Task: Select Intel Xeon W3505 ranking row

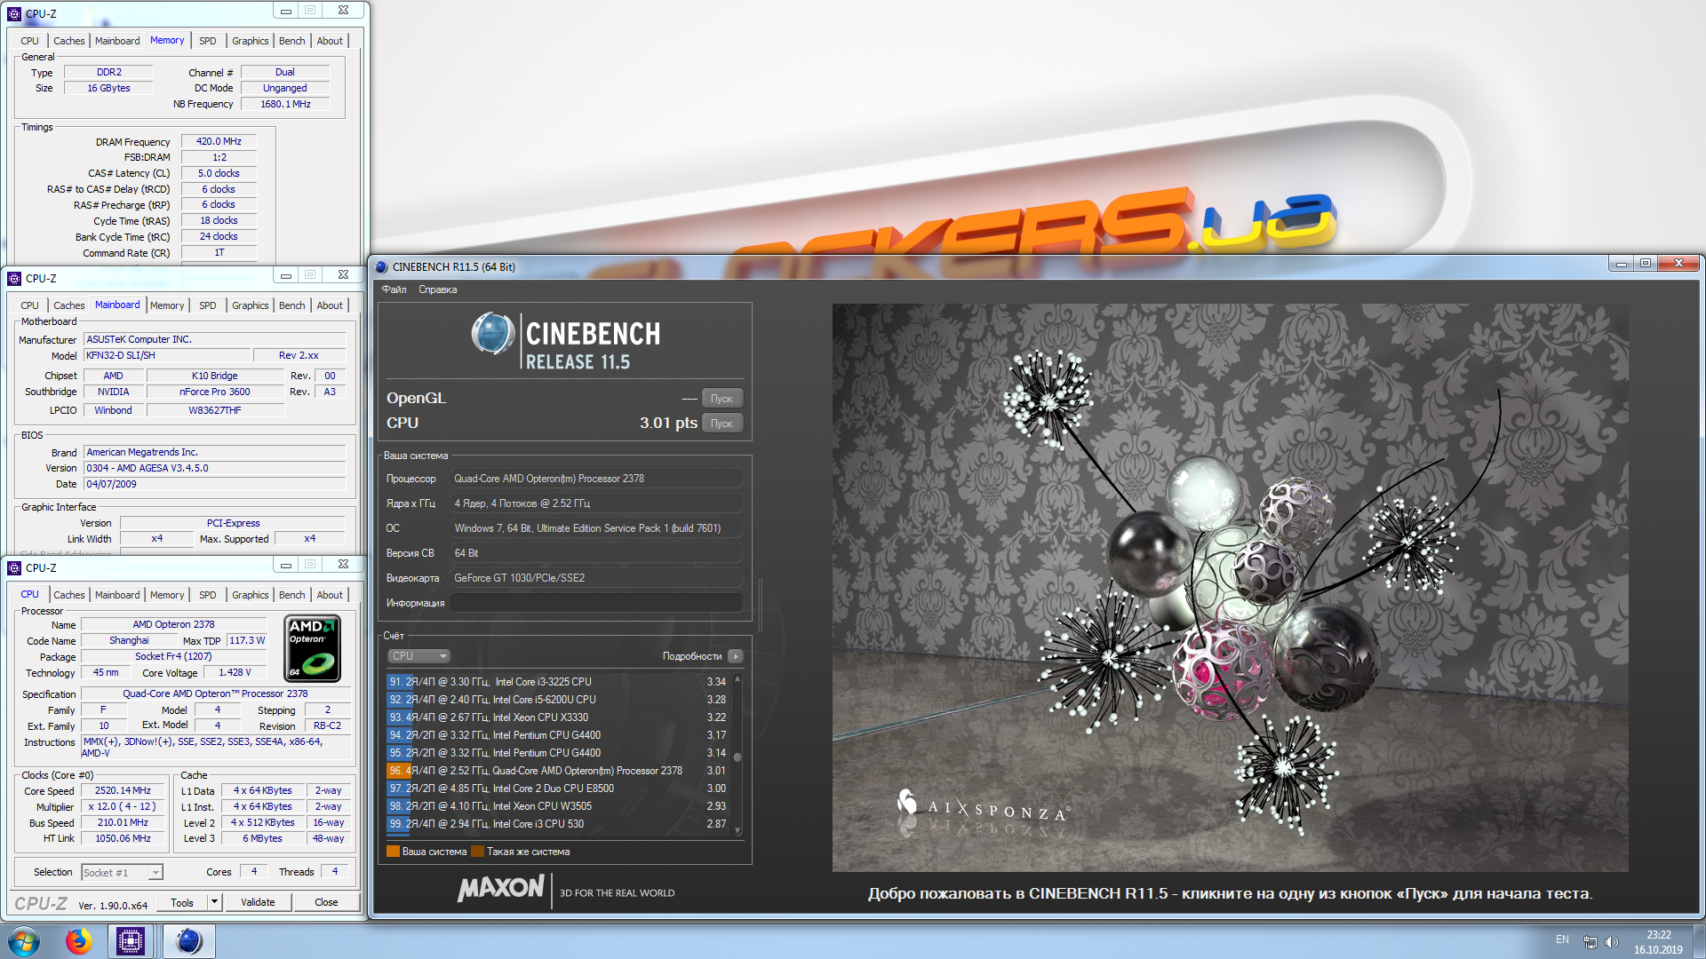Action: (x=558, y=806)
